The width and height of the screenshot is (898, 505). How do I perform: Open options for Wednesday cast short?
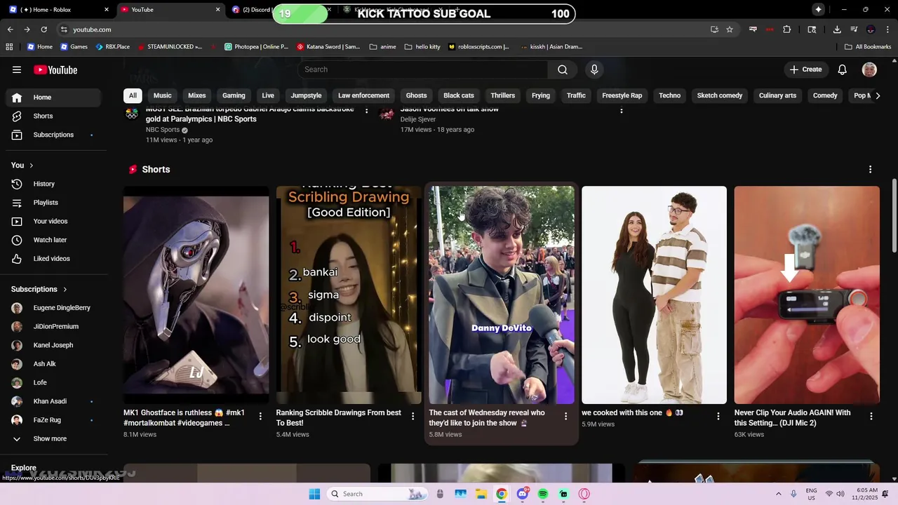pyautogui.click(x=565, y=417)
